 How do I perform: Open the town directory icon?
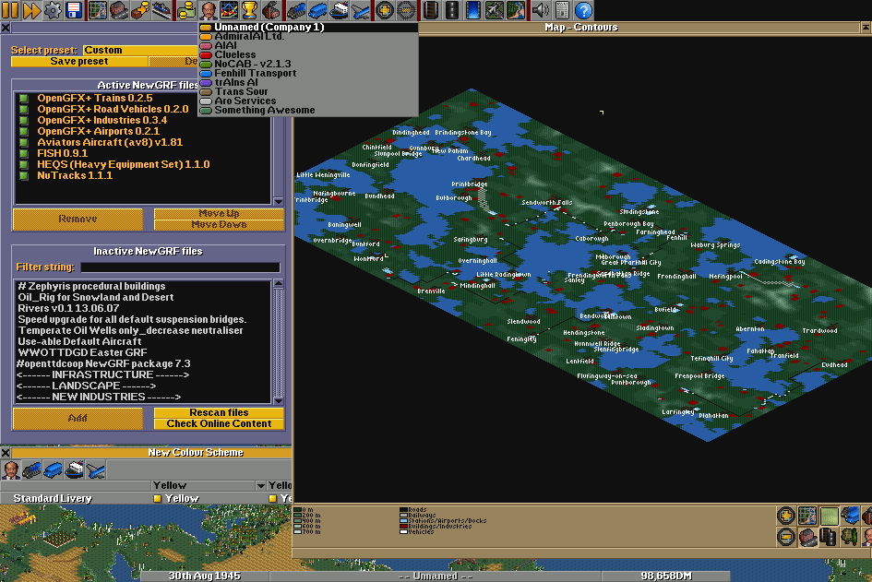(119, 10)
